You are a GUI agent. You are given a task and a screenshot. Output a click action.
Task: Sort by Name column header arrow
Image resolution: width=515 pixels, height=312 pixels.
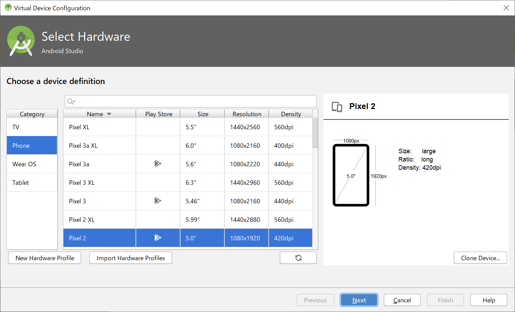[109, 114]
